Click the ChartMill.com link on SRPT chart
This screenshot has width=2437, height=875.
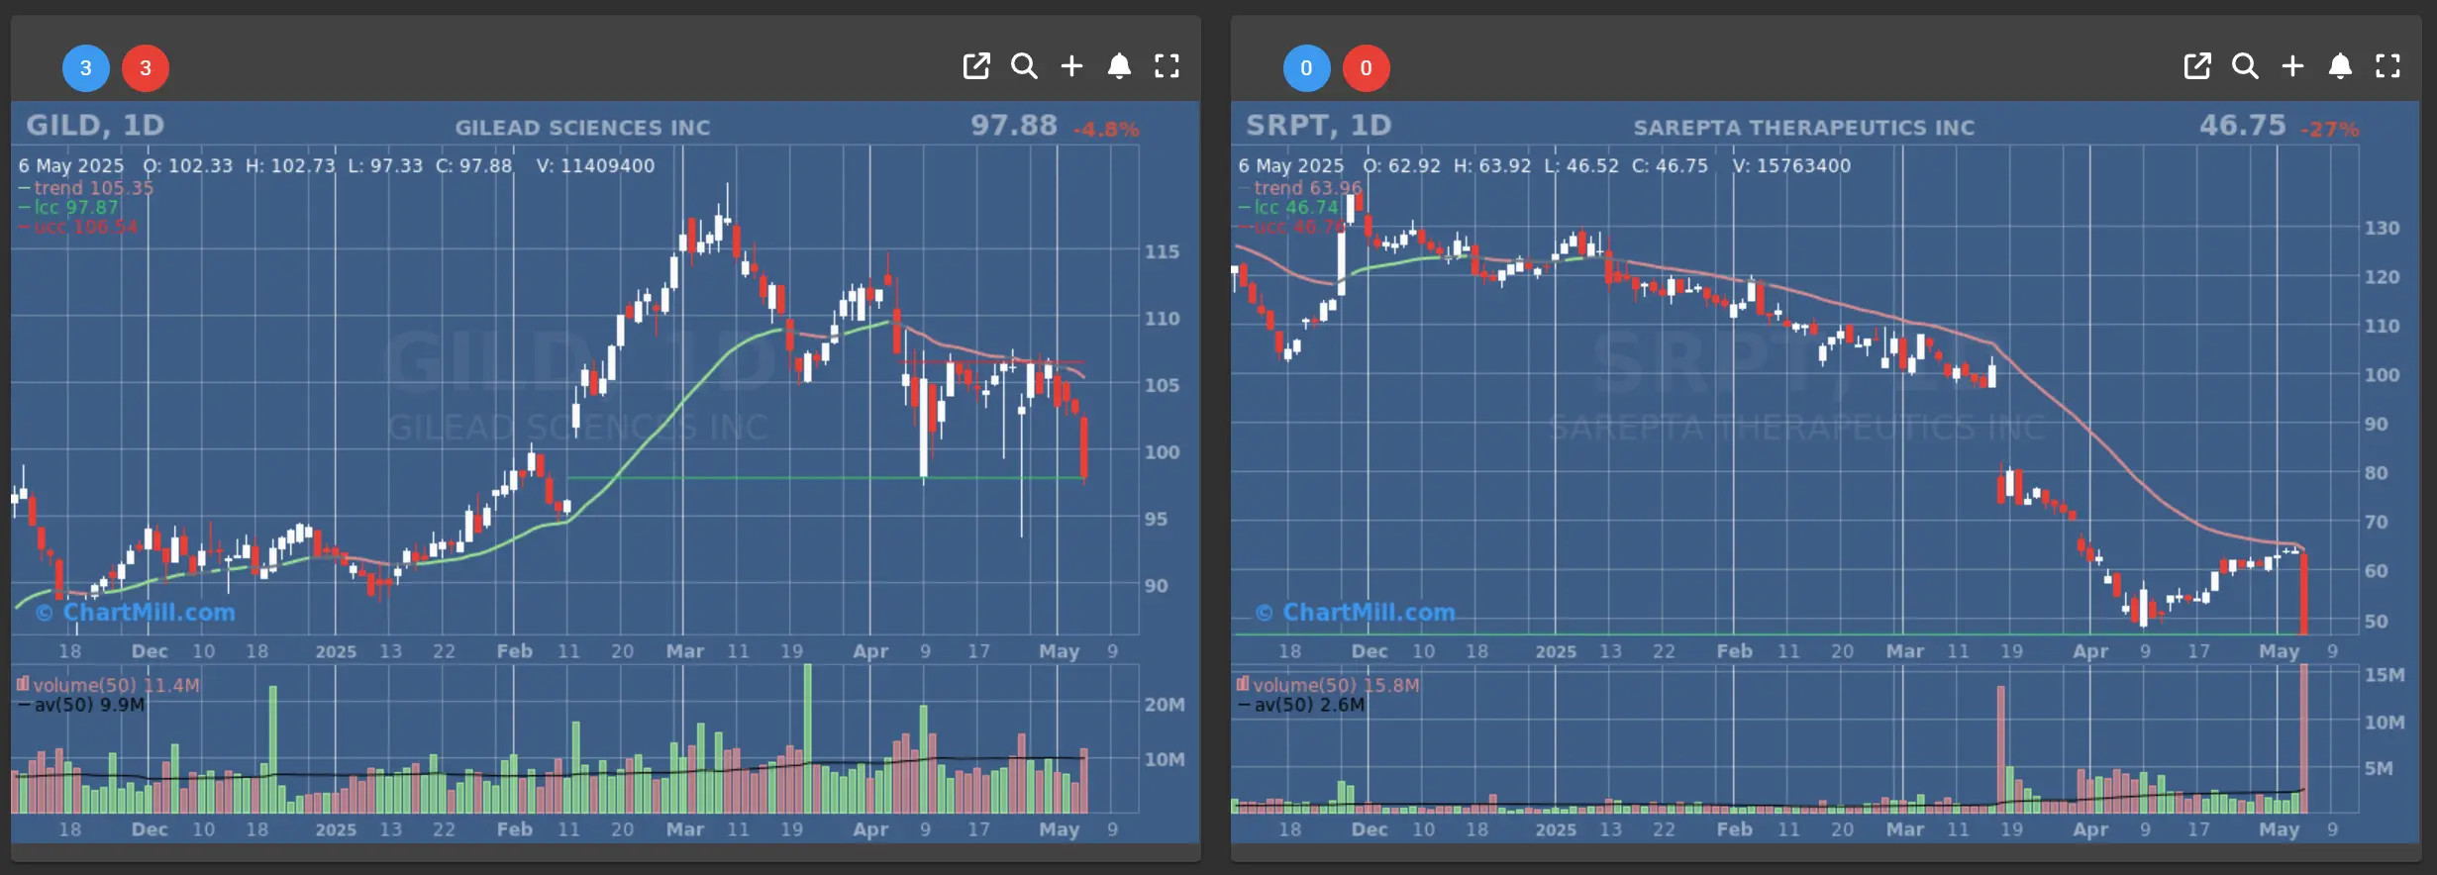pos(1357,613)
